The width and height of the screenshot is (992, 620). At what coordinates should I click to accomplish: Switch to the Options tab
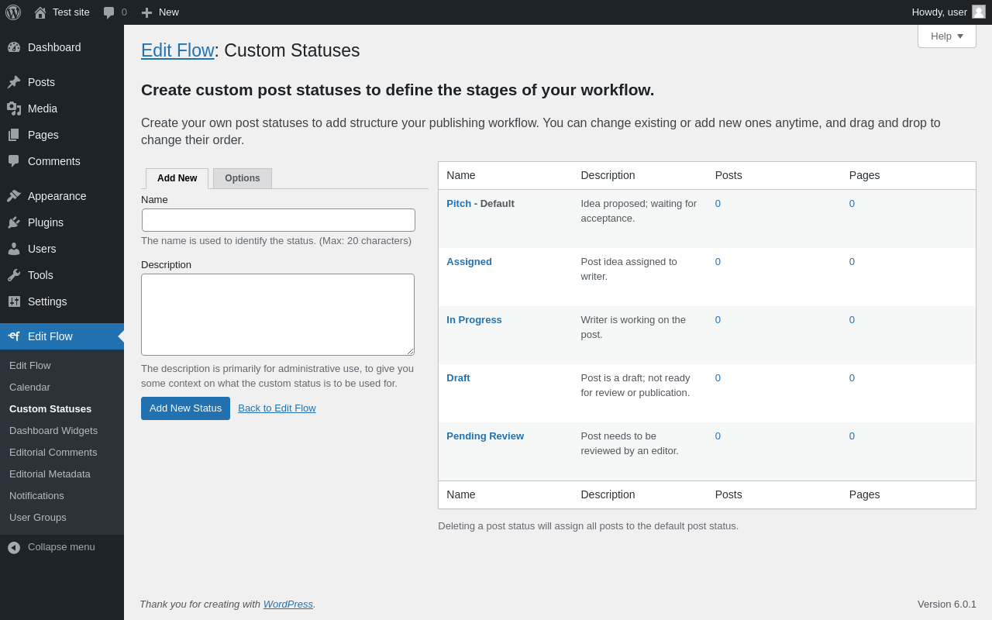point(243,178)
